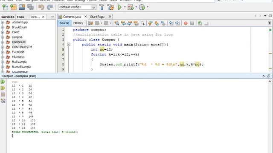The width and height of the screenshot is (273, 153).
Task: Toggle Bookmark editor icon
Action: click(163, 23)
